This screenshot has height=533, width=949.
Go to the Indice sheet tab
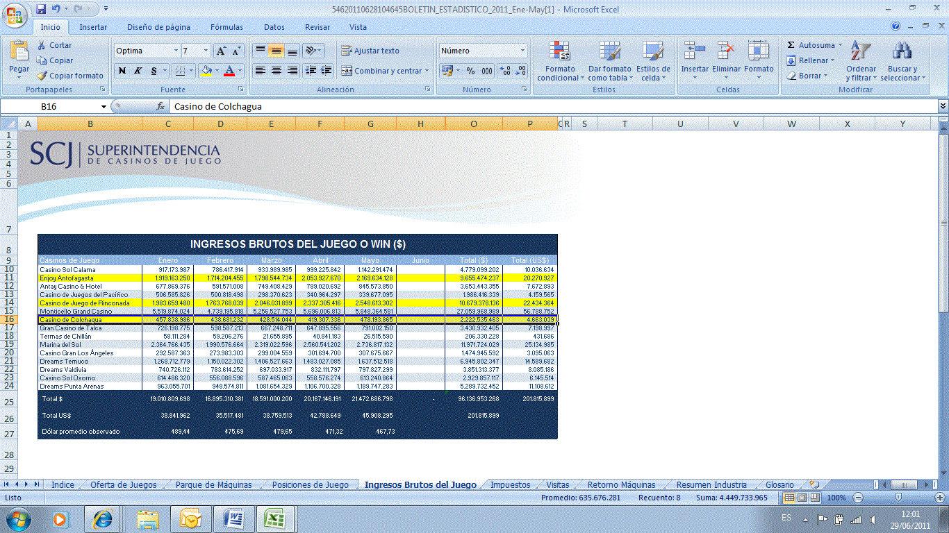click(x=63, y=484)
